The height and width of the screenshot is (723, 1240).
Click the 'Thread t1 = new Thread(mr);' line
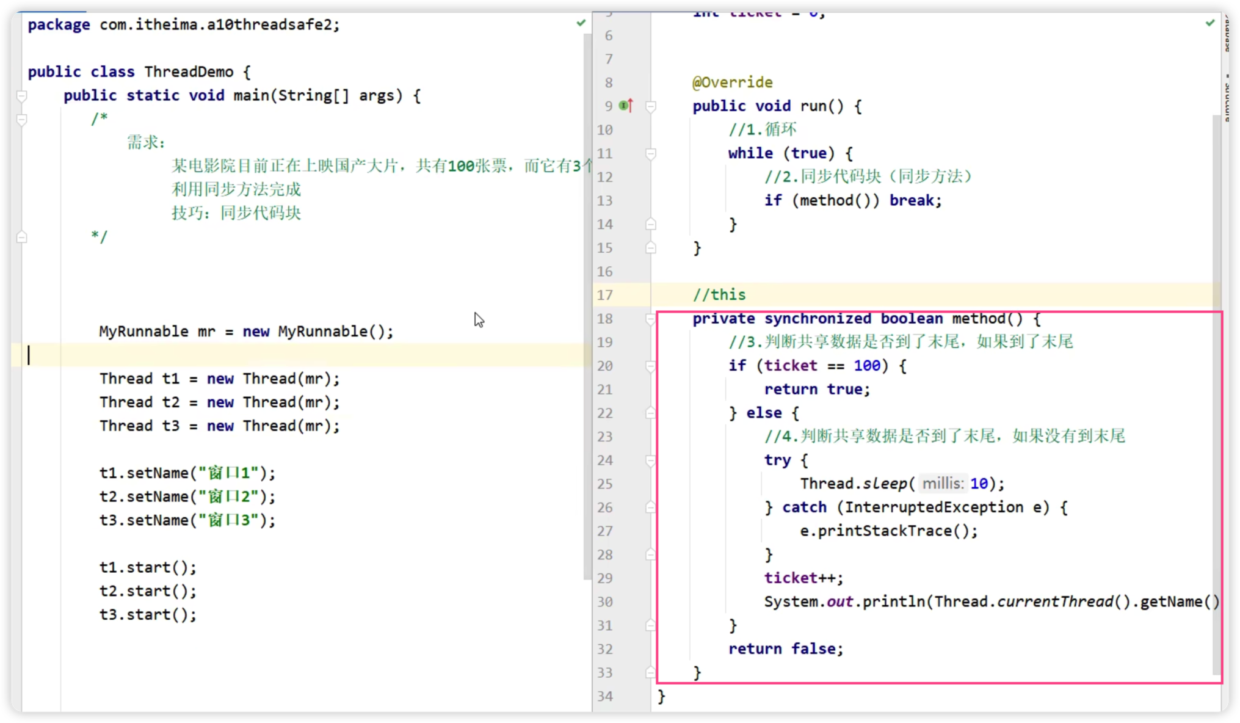click(219, 379)
